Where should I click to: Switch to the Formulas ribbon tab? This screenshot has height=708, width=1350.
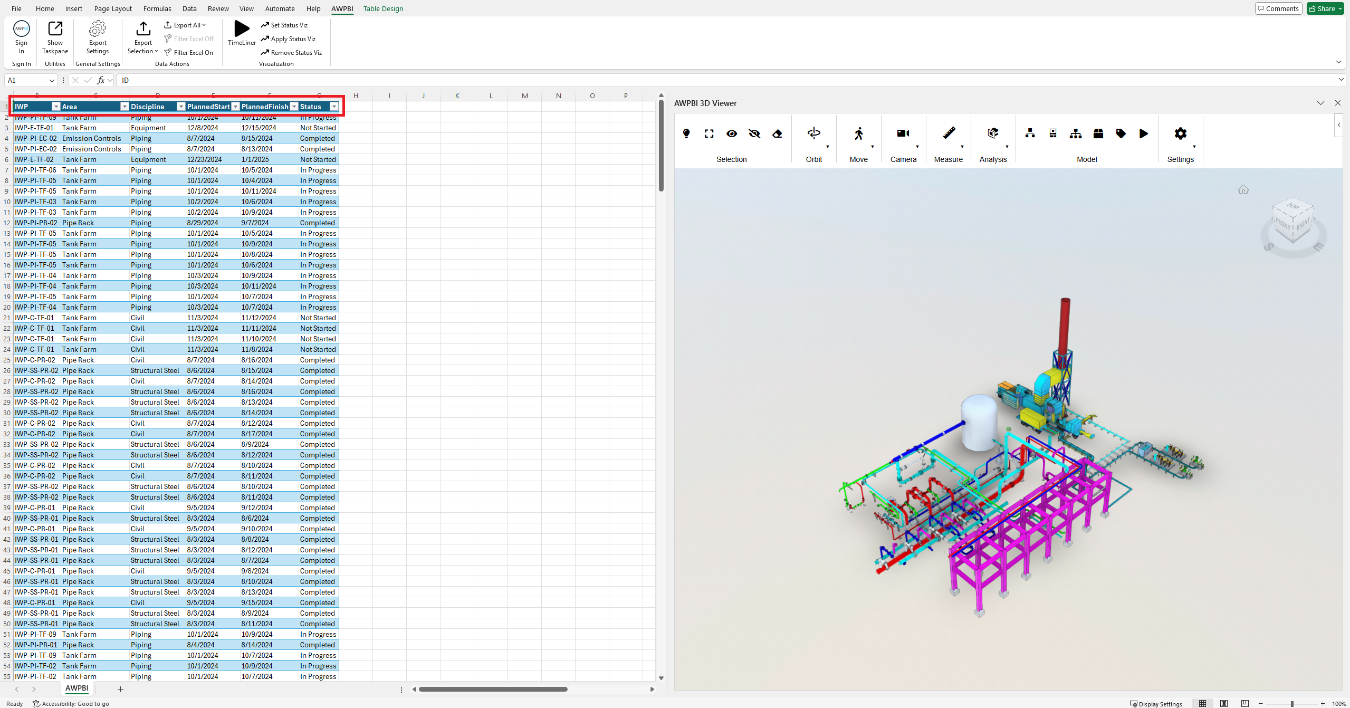point(157,8)
